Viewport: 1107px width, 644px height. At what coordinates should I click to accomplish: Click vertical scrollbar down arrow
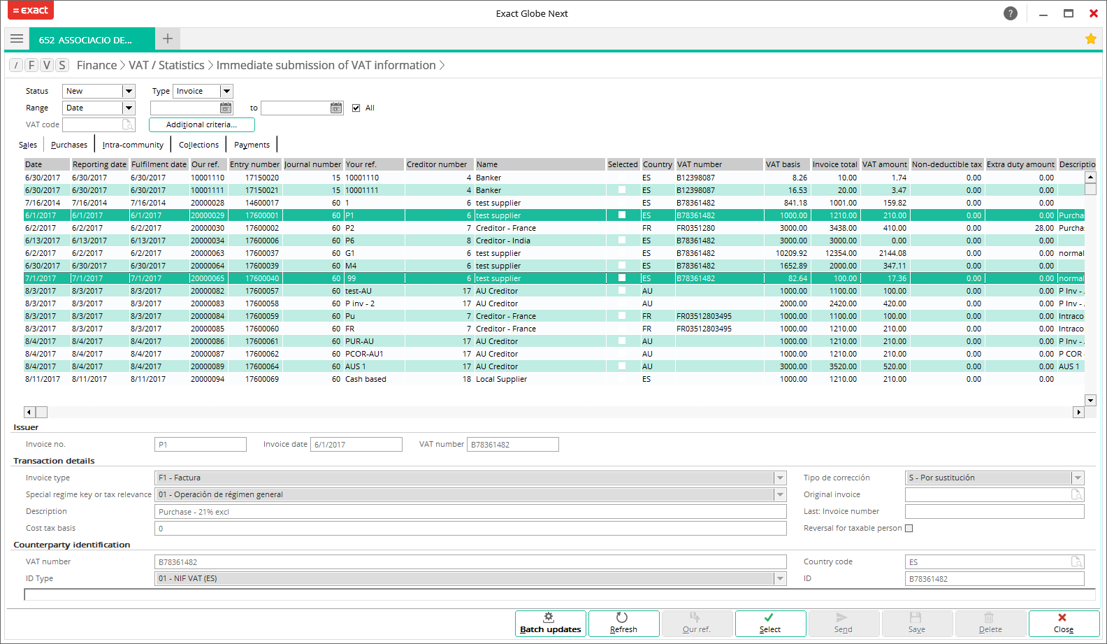coord(1090,400)
